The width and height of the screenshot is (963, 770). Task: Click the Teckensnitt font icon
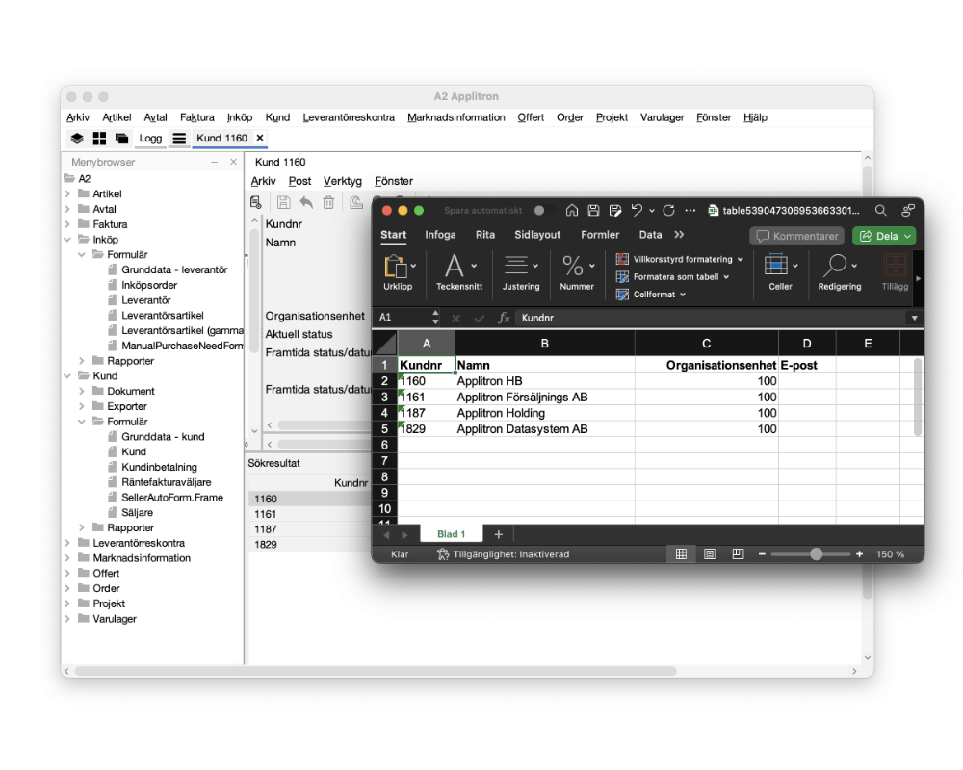pos(454,267)
